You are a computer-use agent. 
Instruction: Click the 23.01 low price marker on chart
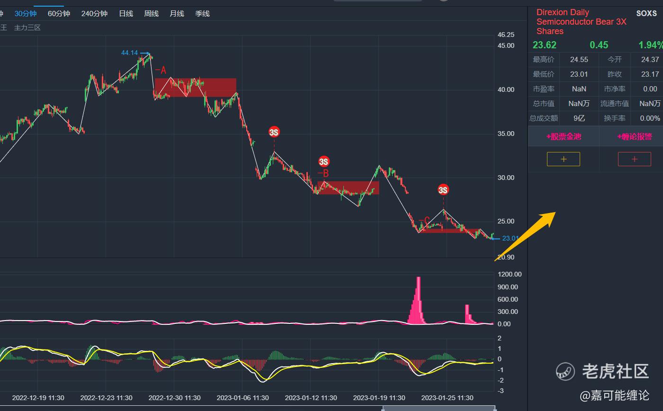point(510,238)
